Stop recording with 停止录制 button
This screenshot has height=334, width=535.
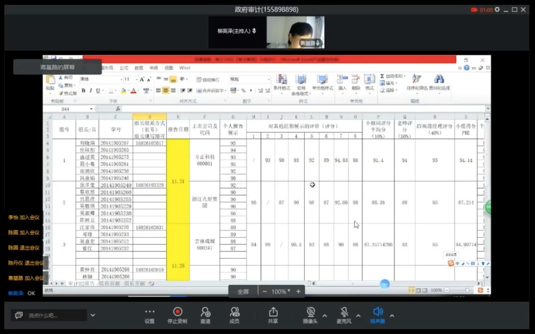click(x=177, y=315)
